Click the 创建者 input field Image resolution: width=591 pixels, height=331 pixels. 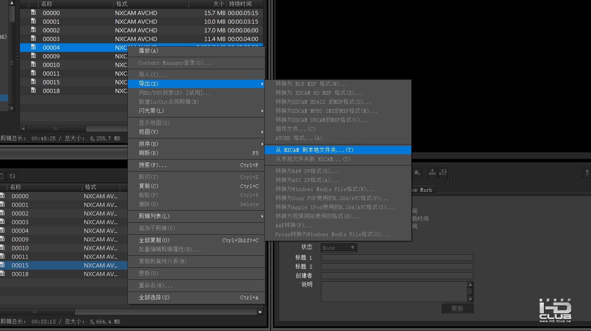pyautogui.click(x=397, y=276)
